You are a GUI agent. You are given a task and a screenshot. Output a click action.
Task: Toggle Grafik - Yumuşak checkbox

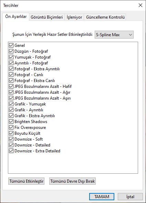11,104
